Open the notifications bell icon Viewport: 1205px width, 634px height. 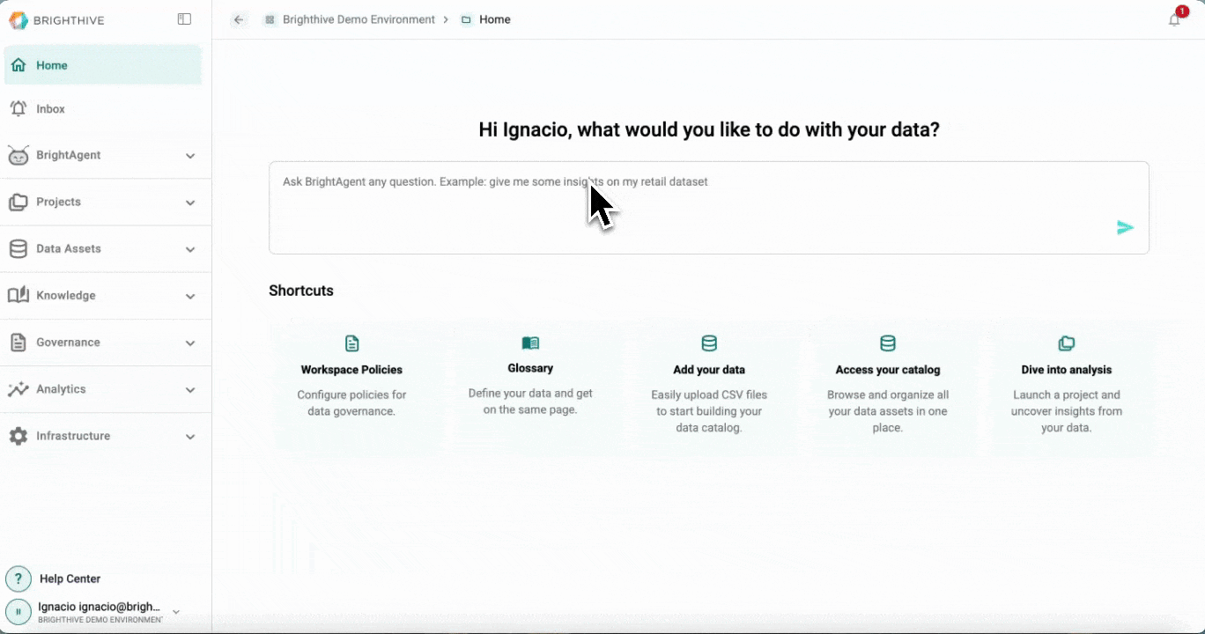(x=1174, y=19)
